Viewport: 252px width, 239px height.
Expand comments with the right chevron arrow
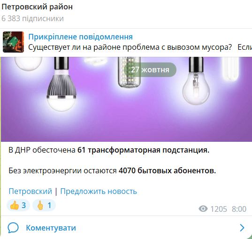[x=242, y=228]
